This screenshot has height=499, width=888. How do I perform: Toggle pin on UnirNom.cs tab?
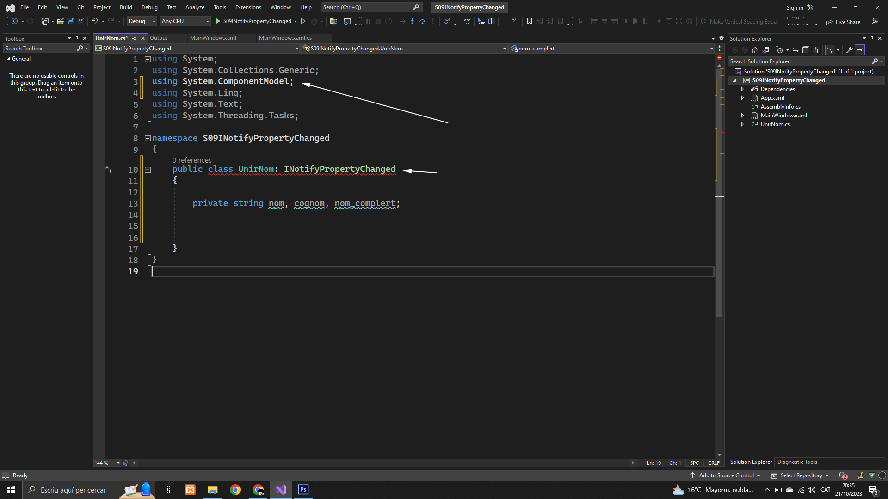(135, 38)
